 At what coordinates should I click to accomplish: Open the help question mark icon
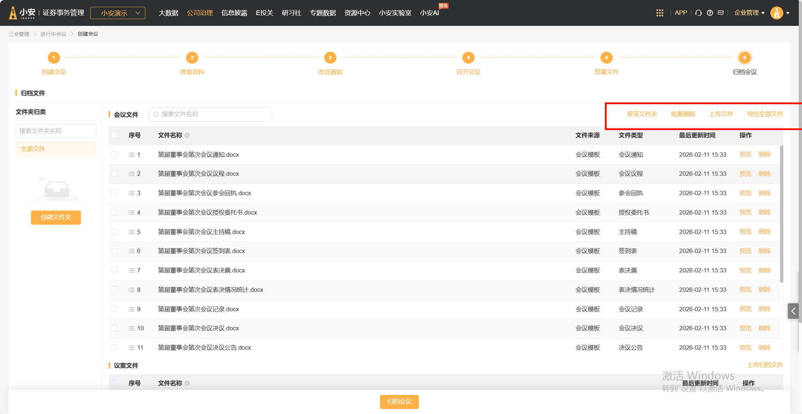710,13
